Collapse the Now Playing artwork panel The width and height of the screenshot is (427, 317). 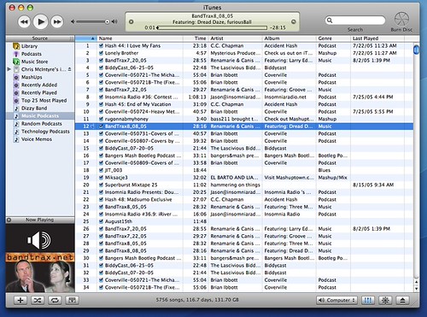(9, 220)
